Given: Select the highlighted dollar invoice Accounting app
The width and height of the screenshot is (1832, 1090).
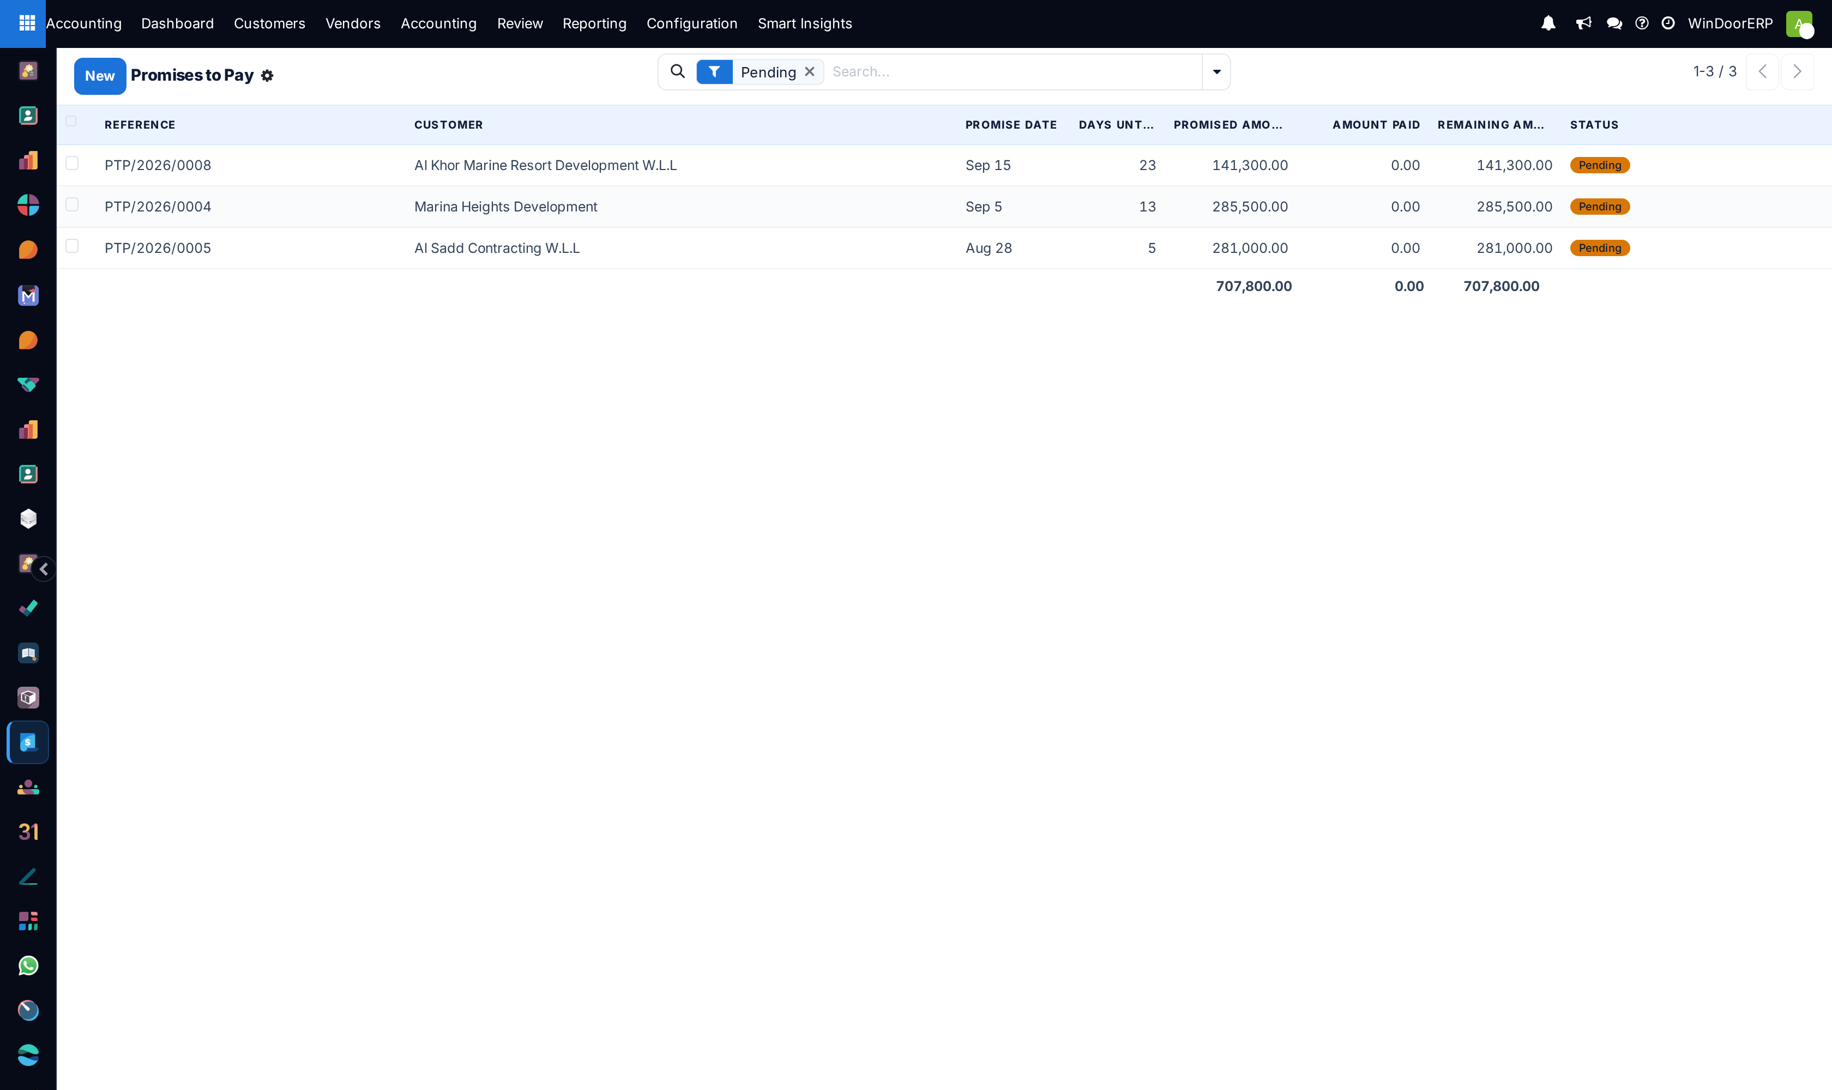Looking at the screenshot, I should tap(28, 743).
